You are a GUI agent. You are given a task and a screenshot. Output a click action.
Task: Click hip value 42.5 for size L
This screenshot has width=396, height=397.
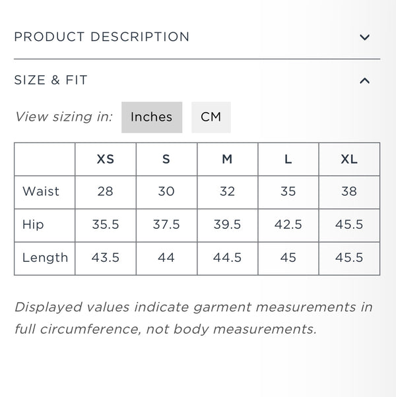coord(288,224)
